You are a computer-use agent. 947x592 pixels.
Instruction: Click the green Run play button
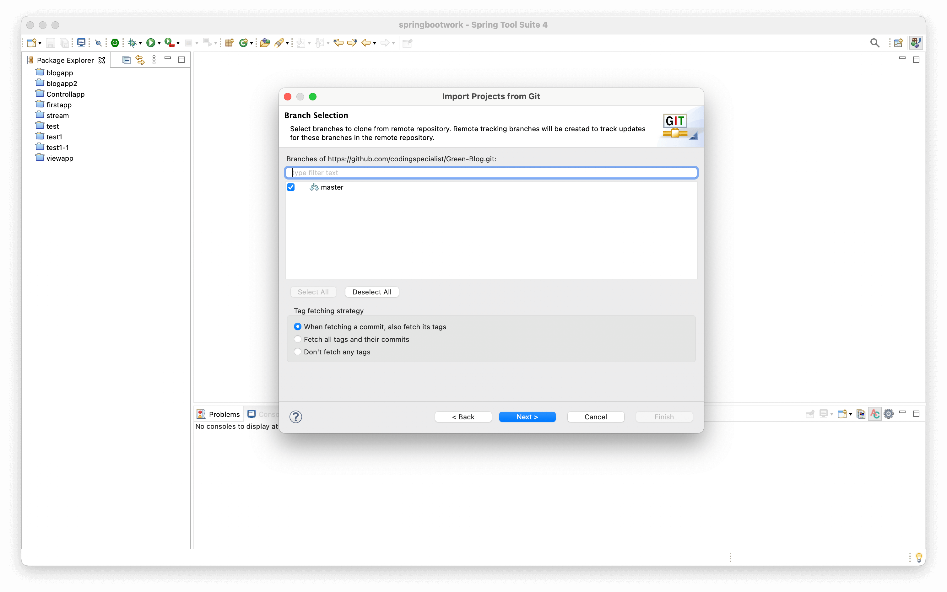tap(150, 43)
